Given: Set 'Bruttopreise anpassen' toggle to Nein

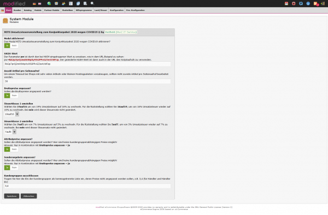Looking at the screenshot, I should pos(14,95).
